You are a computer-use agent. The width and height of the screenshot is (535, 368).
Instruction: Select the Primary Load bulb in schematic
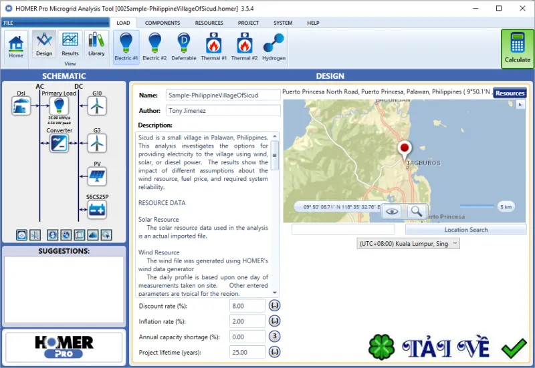point(59,106)
